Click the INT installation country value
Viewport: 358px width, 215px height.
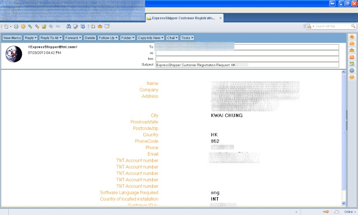coord(215,199)
